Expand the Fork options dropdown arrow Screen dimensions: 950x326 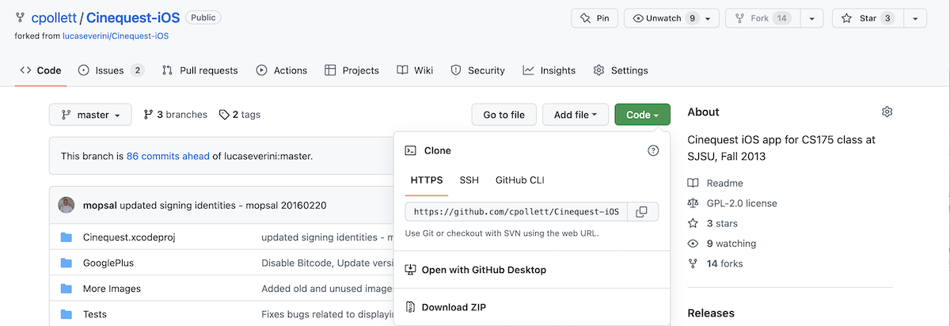click(811, 18)
